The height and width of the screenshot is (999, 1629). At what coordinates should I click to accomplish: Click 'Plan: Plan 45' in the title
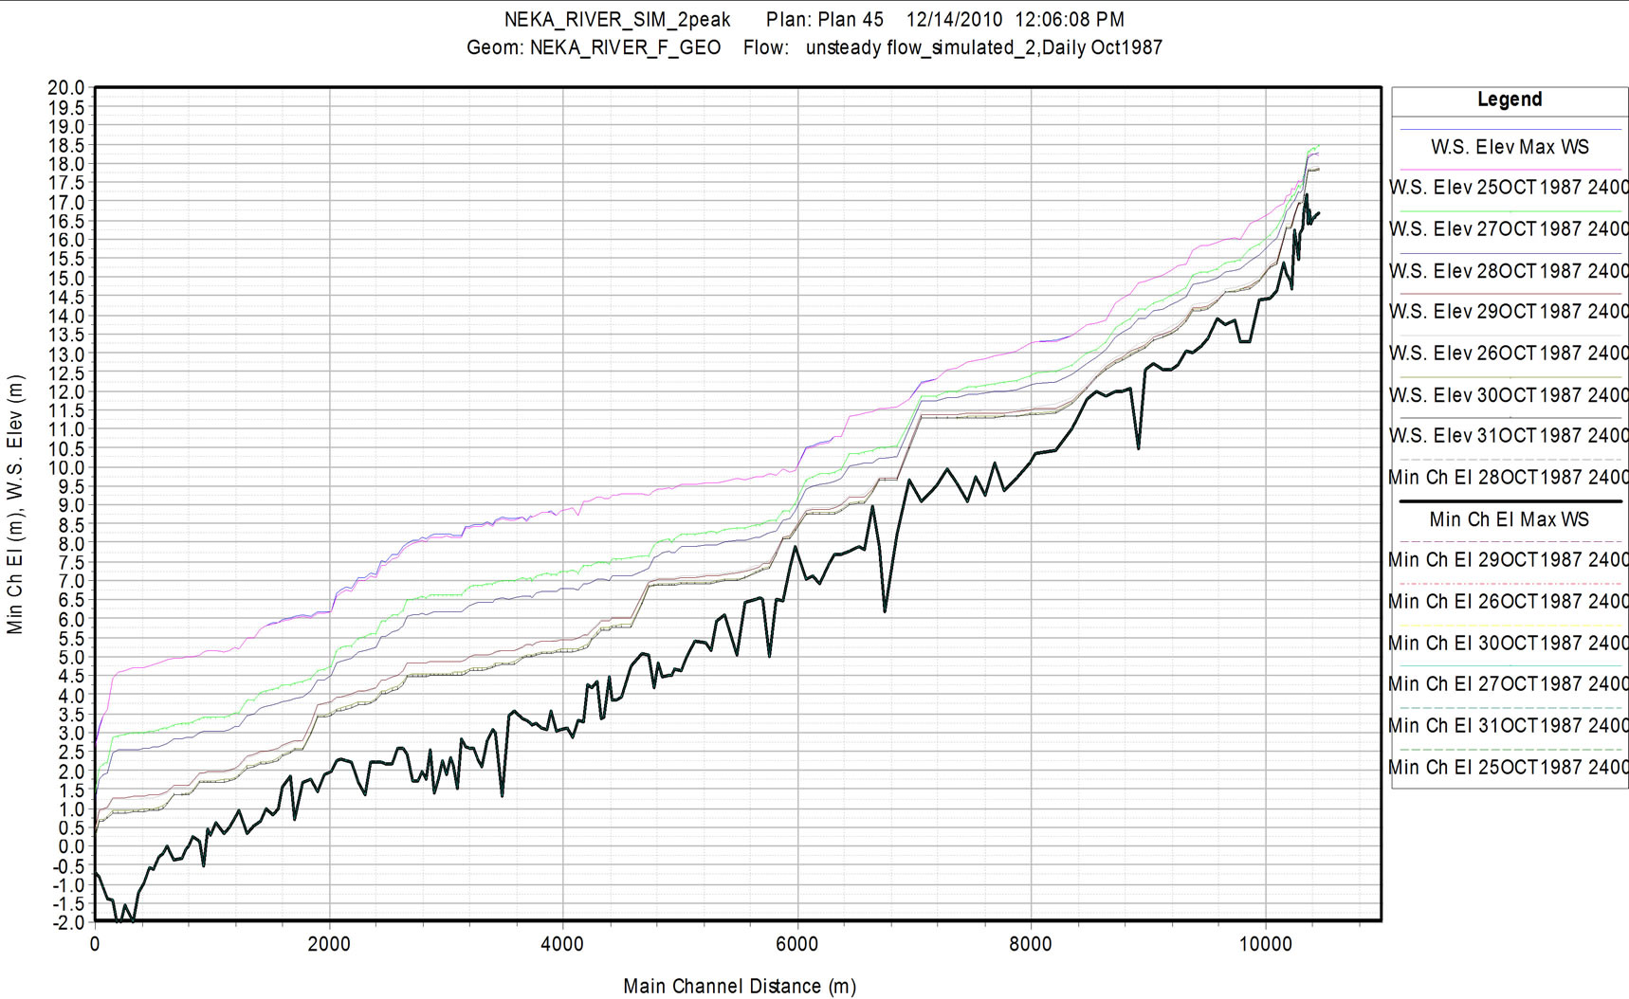click(x=825, y=19)
